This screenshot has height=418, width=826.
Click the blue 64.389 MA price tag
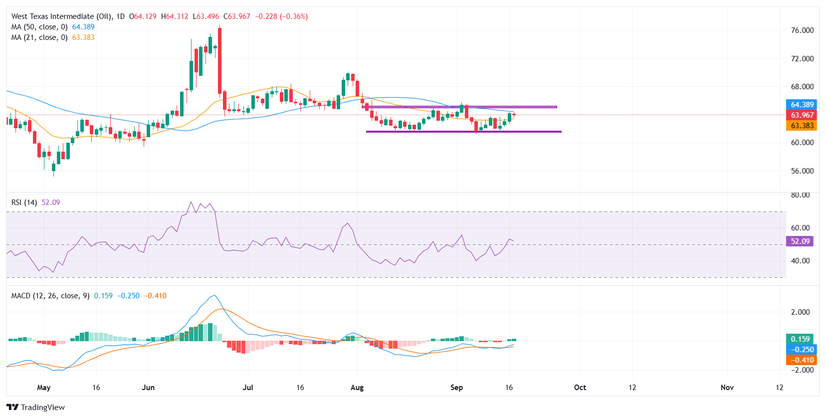[802, 105]
